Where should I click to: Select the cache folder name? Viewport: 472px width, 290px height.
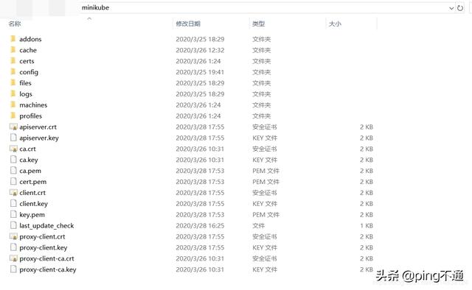pos(28,50)
